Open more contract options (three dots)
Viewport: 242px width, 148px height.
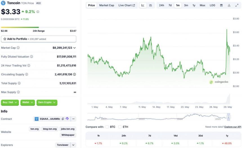click(73, 119)
